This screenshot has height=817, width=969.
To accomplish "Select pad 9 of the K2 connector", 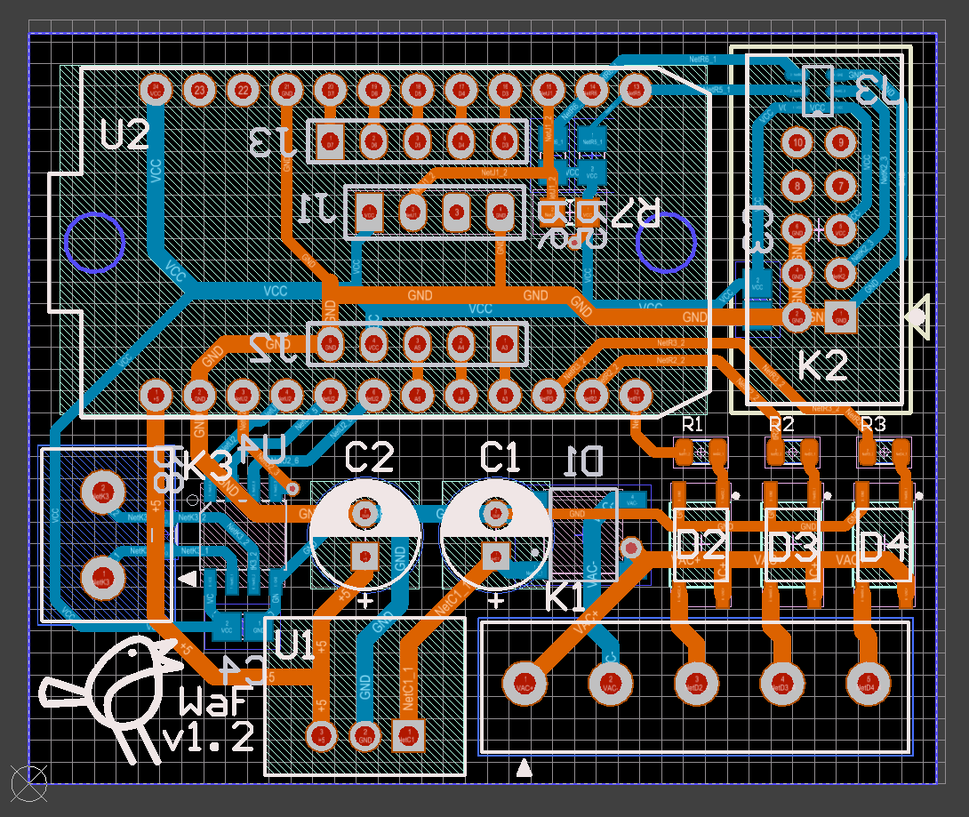I will 840,142.
